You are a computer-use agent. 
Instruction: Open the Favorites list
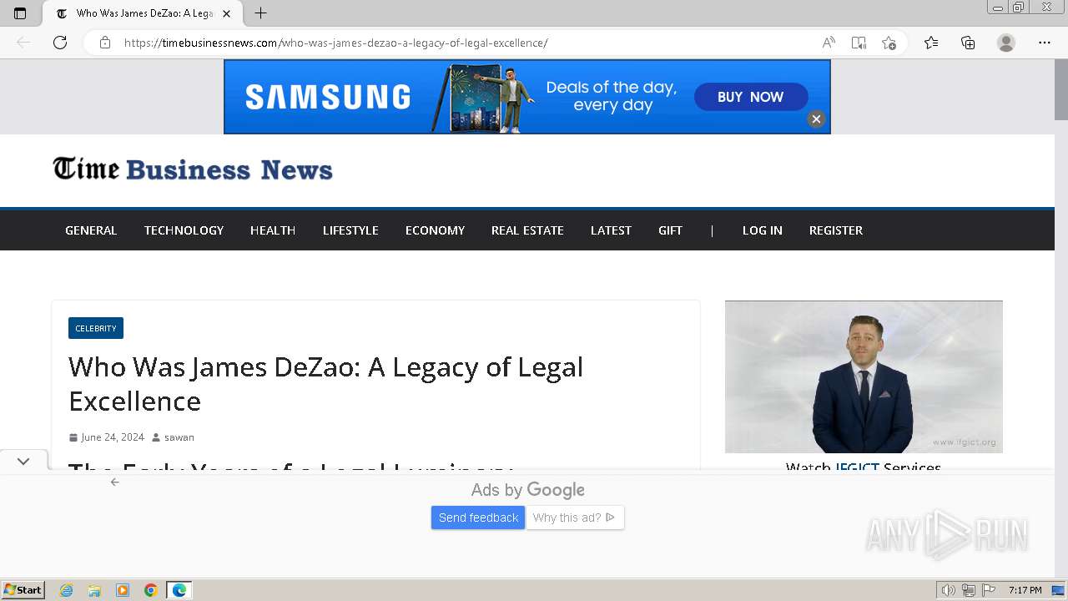pyautogui.click(x=931, y=43)
